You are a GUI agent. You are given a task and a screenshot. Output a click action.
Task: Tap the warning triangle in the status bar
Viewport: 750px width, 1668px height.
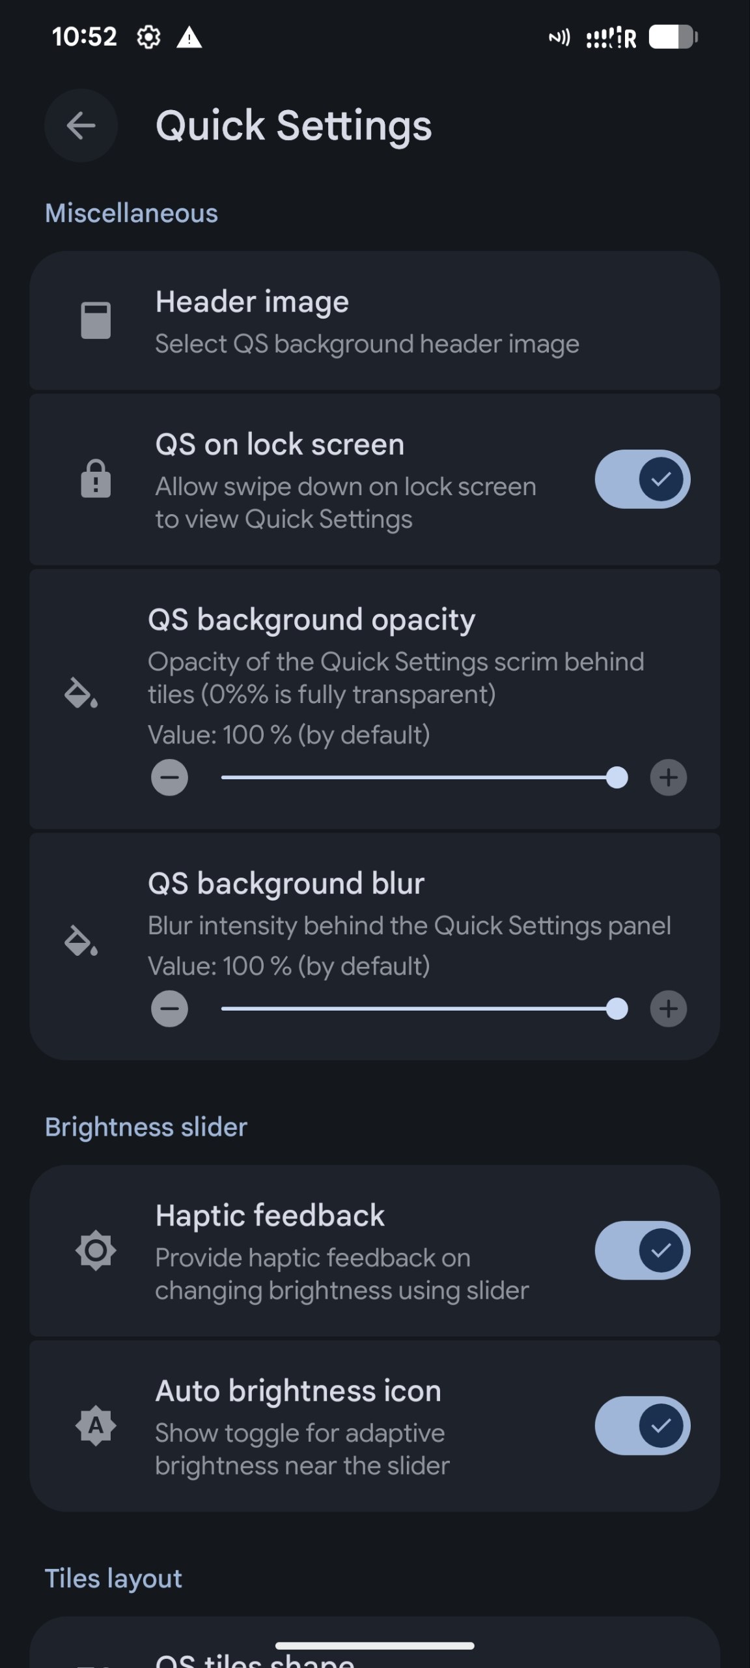(189, 37)
